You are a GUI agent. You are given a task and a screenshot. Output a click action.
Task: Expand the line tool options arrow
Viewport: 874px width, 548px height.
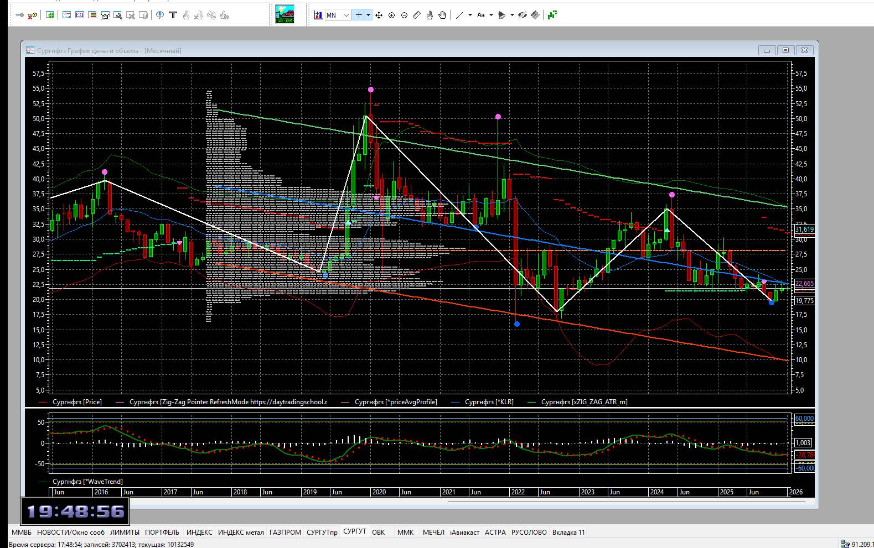pos(470,15)
